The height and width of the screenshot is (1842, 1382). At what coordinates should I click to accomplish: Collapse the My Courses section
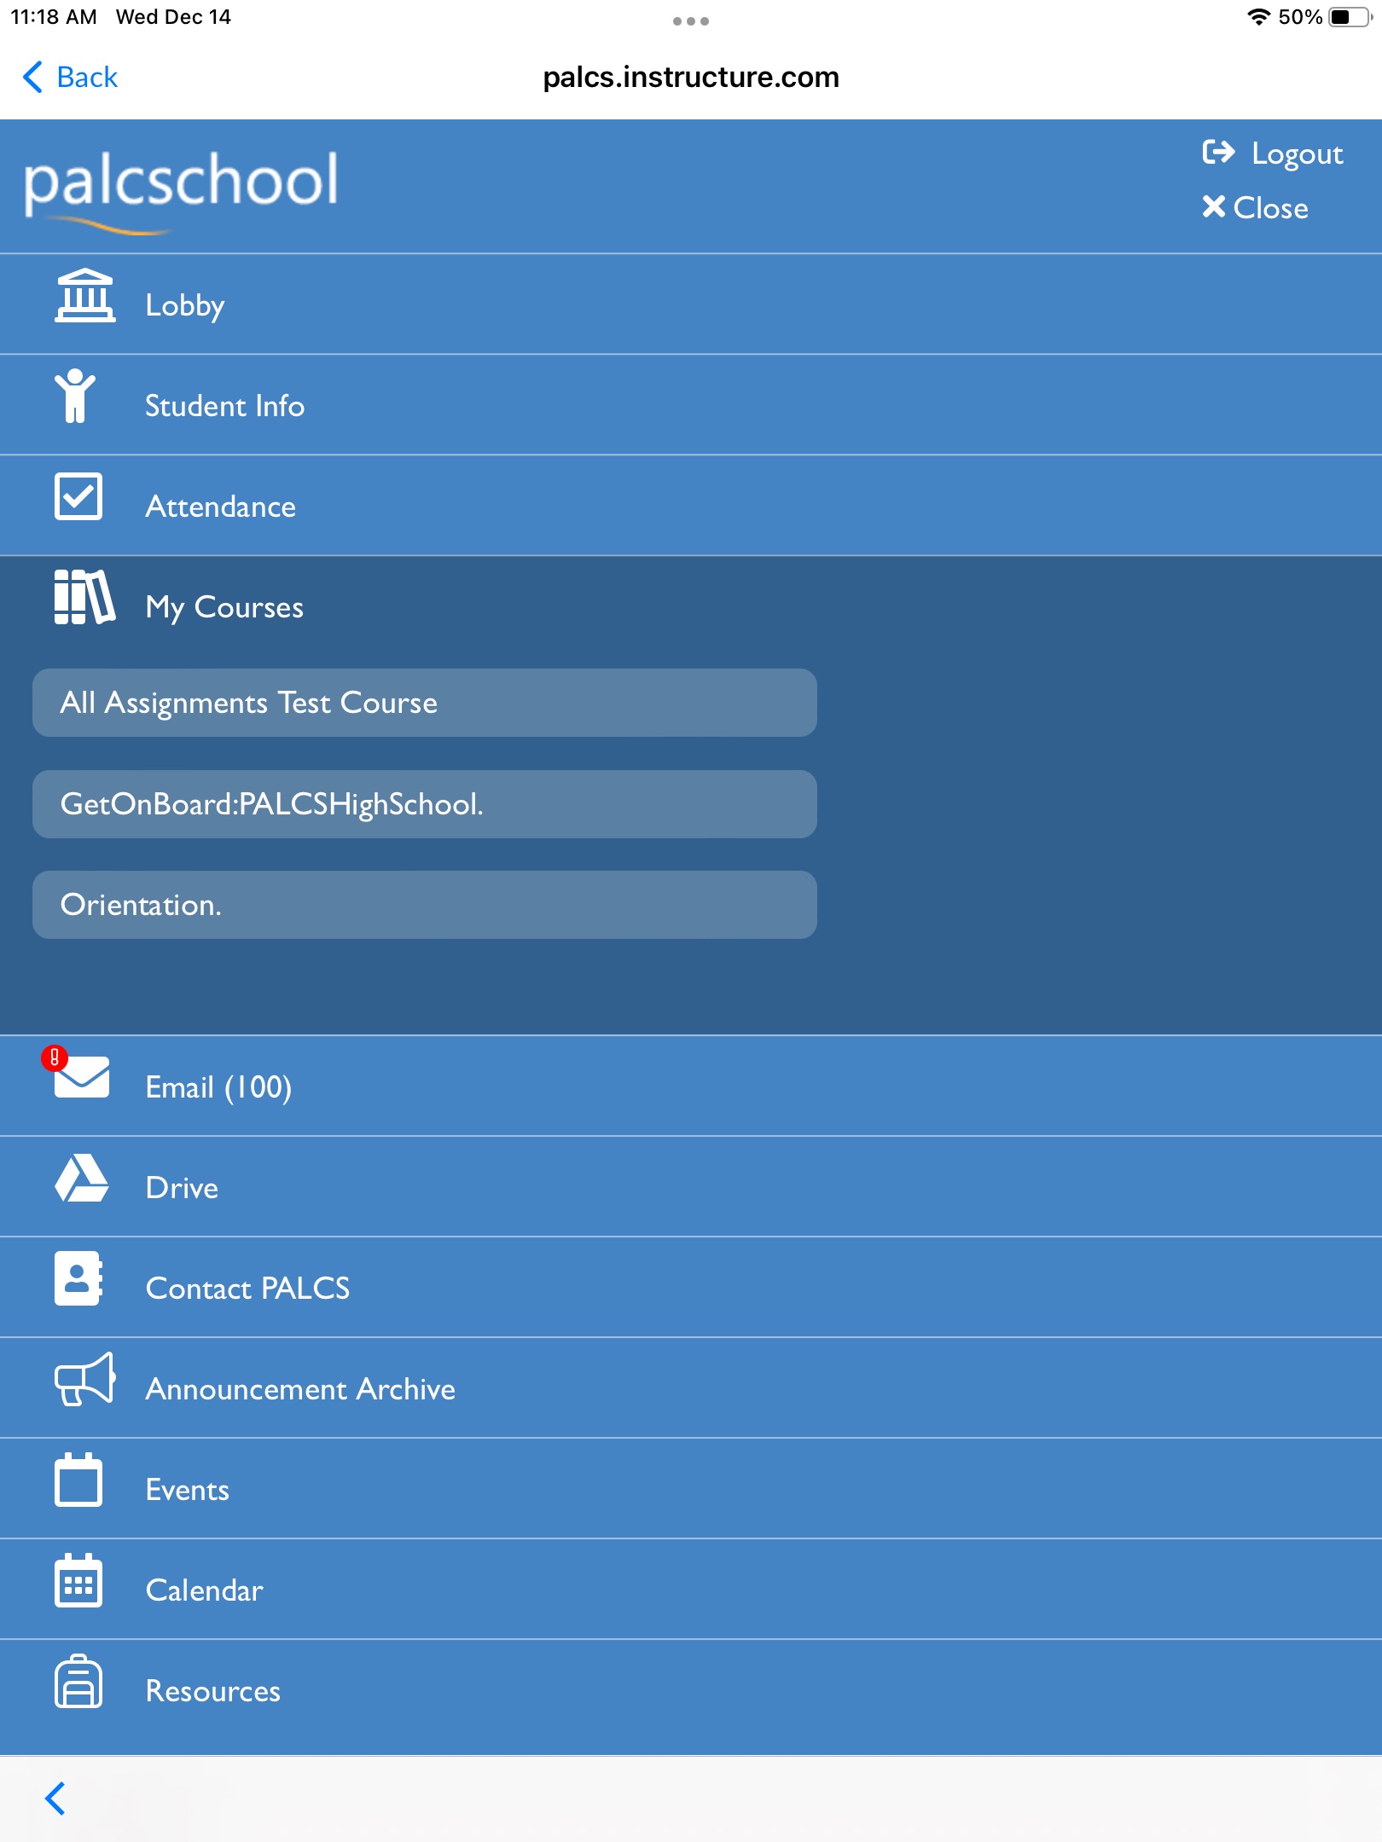pyautogui.click(x=691, y=606)
